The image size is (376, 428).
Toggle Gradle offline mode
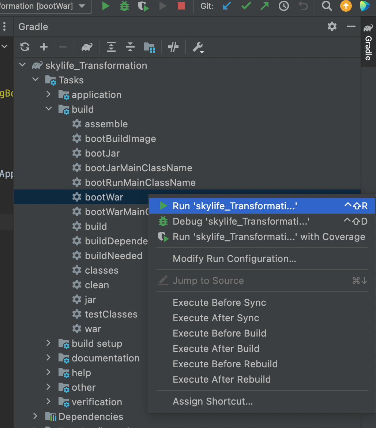[x=173, y=47]
